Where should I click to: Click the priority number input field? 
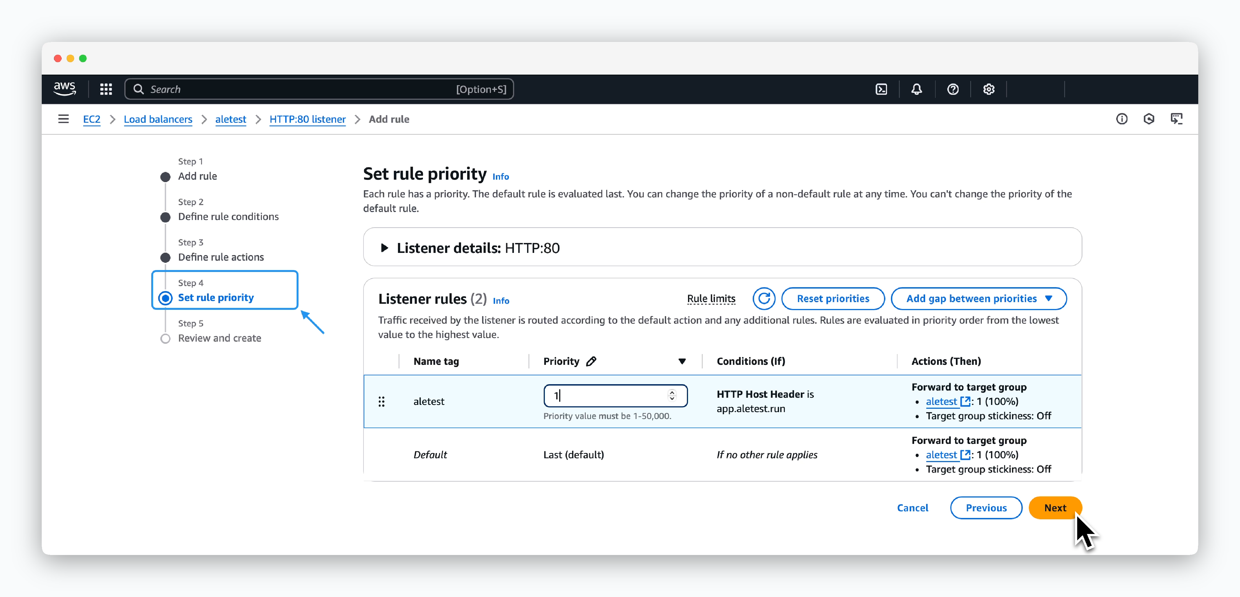click(615, 395)
